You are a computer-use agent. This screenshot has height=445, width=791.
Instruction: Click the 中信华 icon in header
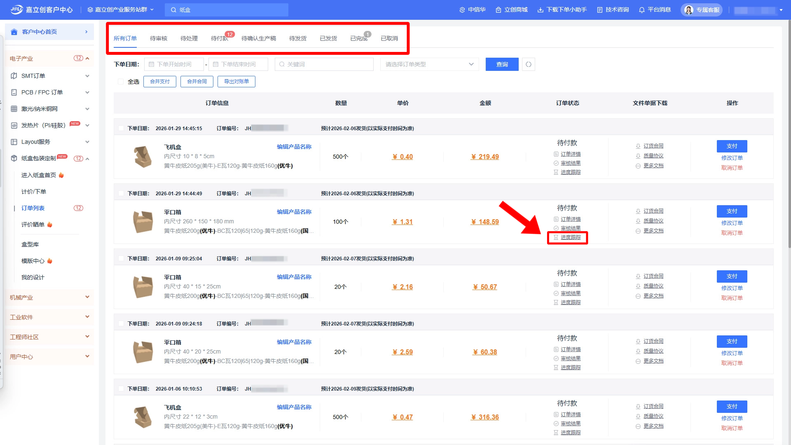(x=462, y=10)
